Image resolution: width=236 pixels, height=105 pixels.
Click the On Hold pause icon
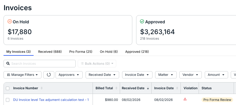[10, 22]
